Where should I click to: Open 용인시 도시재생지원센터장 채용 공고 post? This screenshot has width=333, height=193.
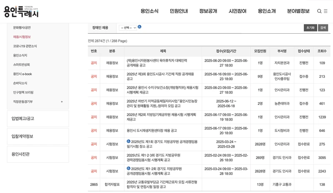coord(152,131)
